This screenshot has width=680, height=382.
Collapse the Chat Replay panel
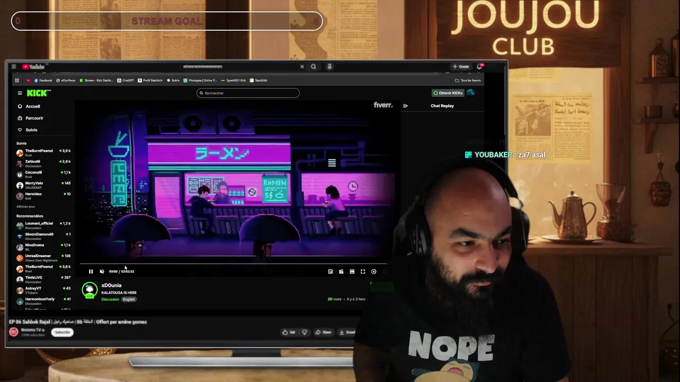point(405,106)
